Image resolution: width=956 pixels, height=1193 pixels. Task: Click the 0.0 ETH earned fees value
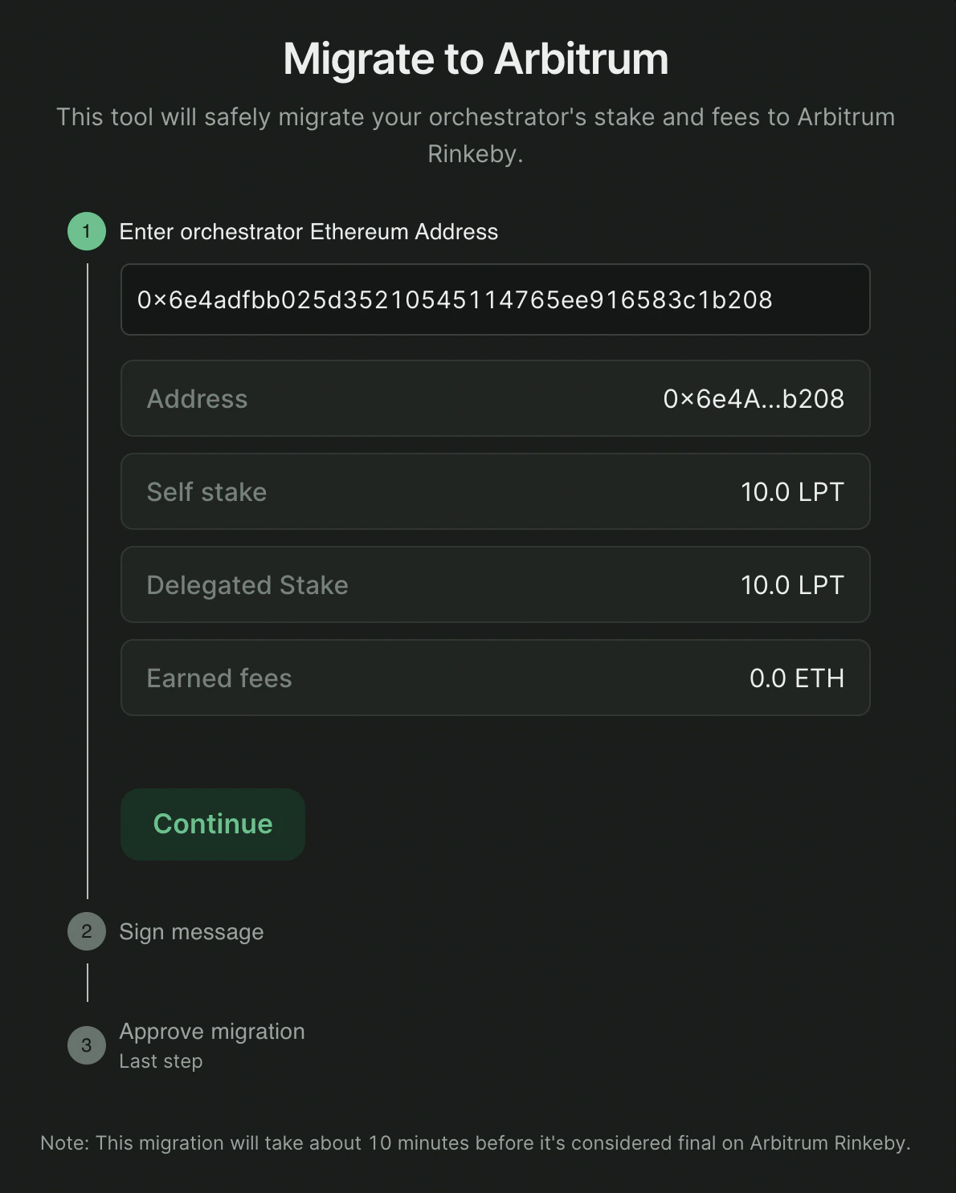click(x=796, y=678)
